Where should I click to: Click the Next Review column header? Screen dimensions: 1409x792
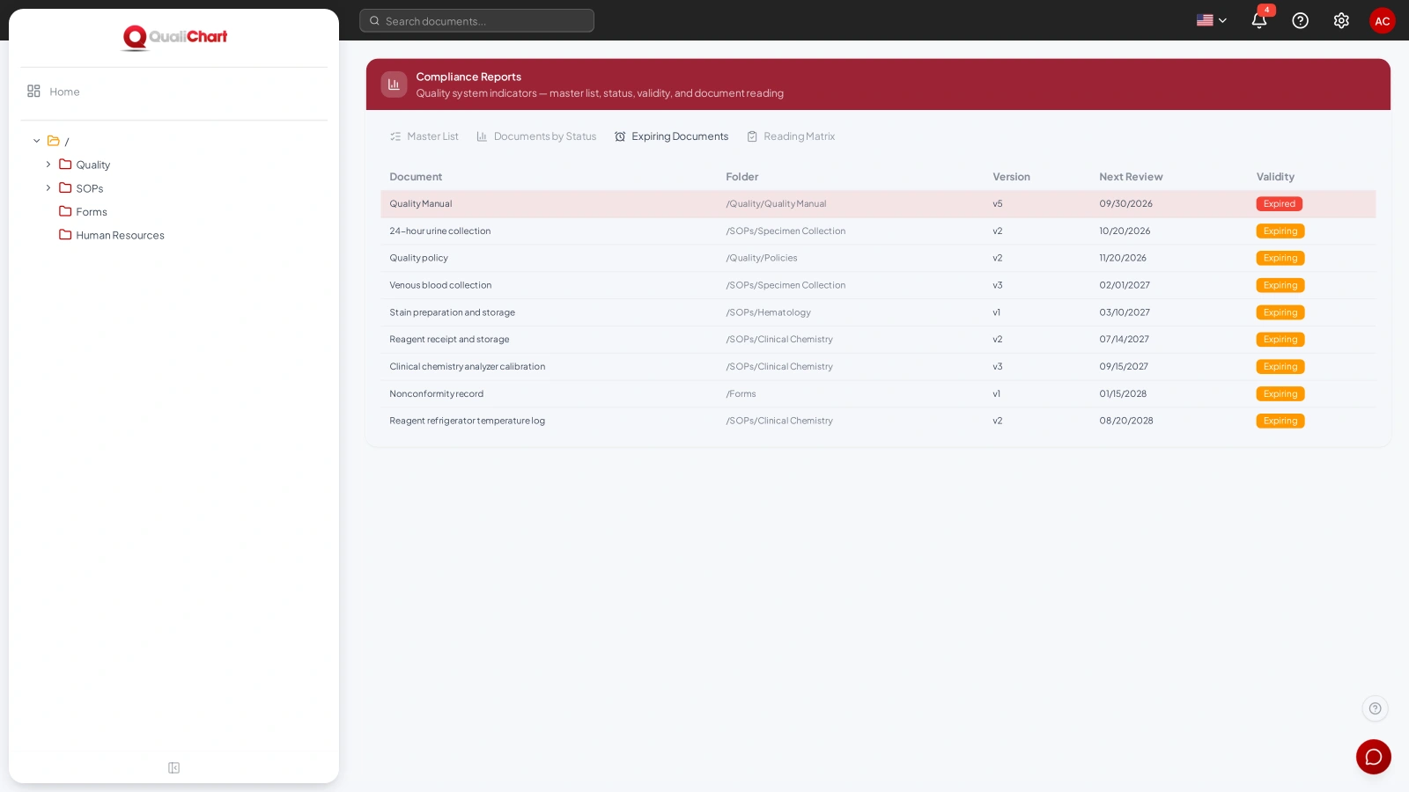1131,177
